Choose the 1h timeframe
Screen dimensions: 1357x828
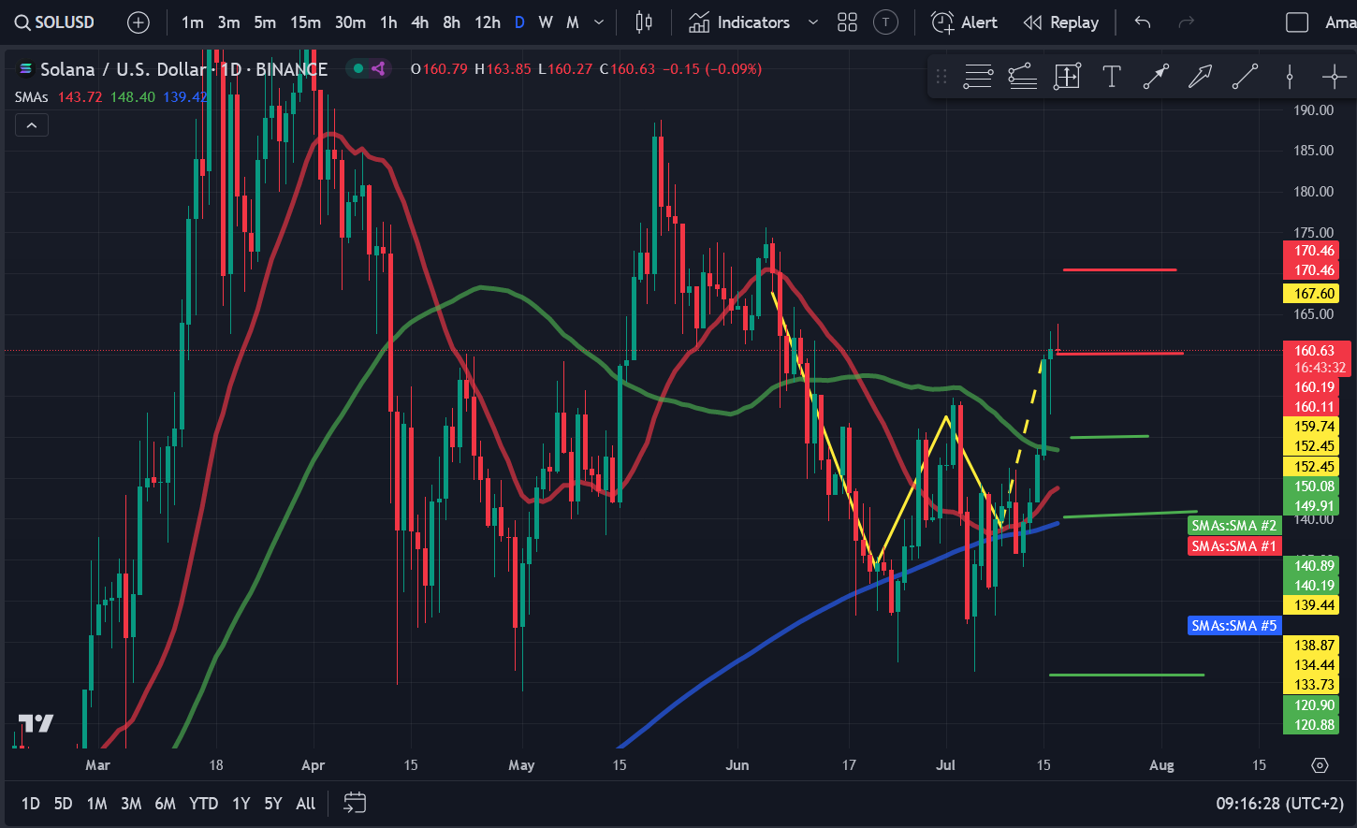(388, 22)
